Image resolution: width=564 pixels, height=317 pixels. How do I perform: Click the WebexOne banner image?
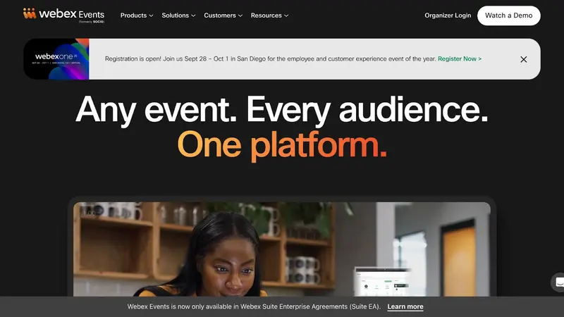pos(56,59)
